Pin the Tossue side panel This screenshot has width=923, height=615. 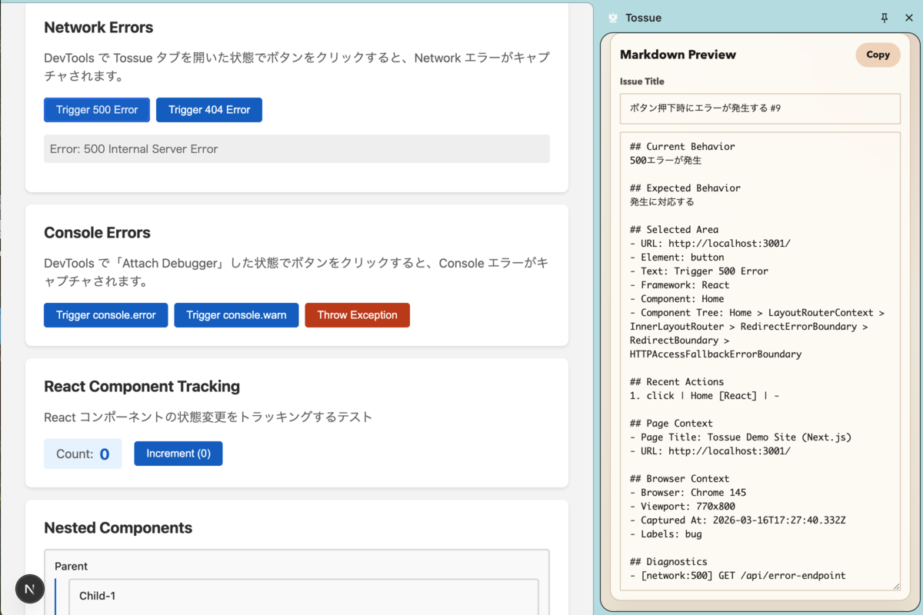point(885,18)
